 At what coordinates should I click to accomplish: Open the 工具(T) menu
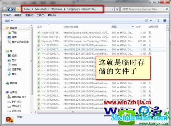[x=40, y=15]
